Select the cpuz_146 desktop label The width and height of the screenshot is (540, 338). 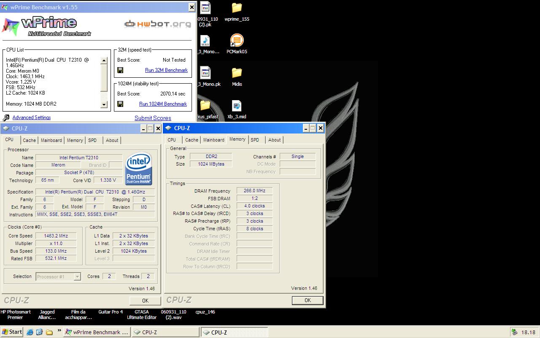click(x=205, y=312)
